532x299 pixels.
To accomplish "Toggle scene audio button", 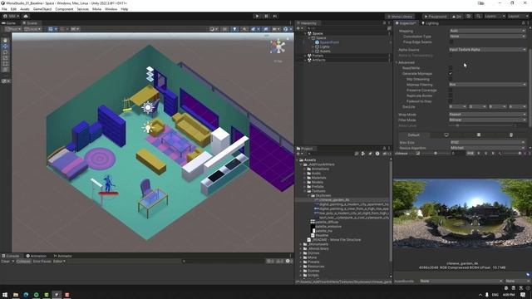I will pos(244,29).
